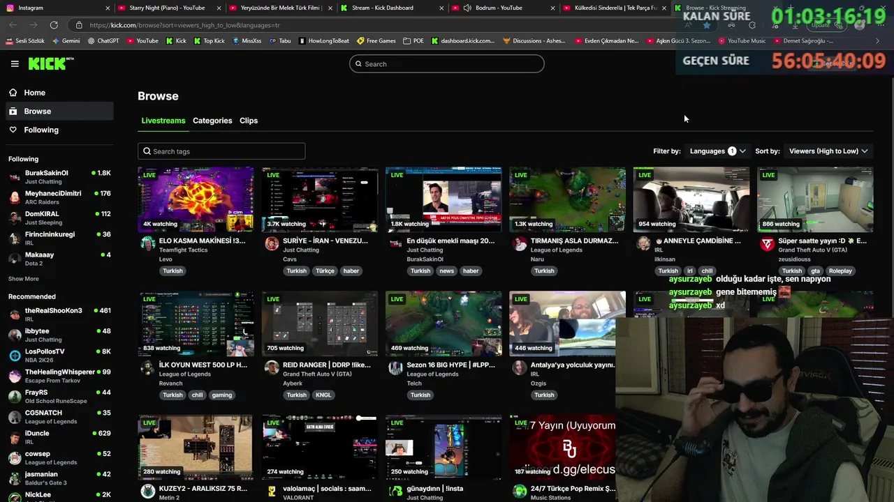Click the gaming tag under Revanch stream

[221, 395]
